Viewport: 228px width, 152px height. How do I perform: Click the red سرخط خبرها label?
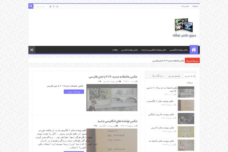click(x=192, y=61)
